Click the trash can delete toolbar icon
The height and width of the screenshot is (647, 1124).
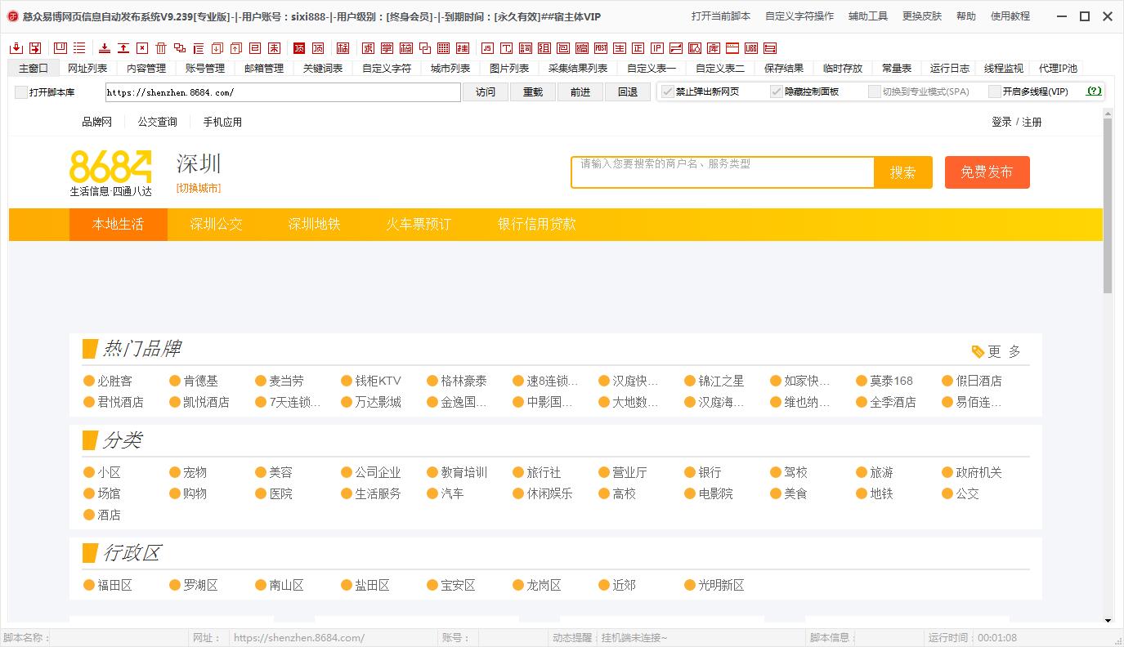[x=161, y=48]
